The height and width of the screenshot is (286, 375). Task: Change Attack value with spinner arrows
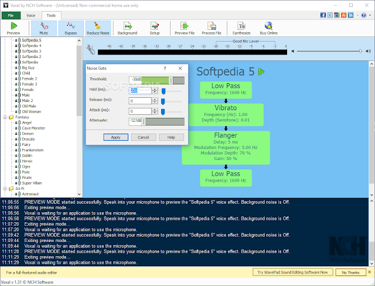155,111
